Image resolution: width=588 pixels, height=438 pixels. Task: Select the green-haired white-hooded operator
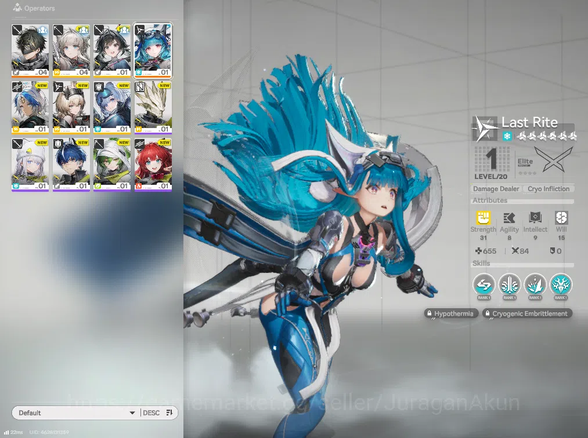tap(112, 165)
